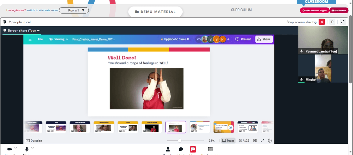Viewport: 353px width, 155px height.
Task: Select page 24 thumbnail
Action: click(x=152, y=127)
